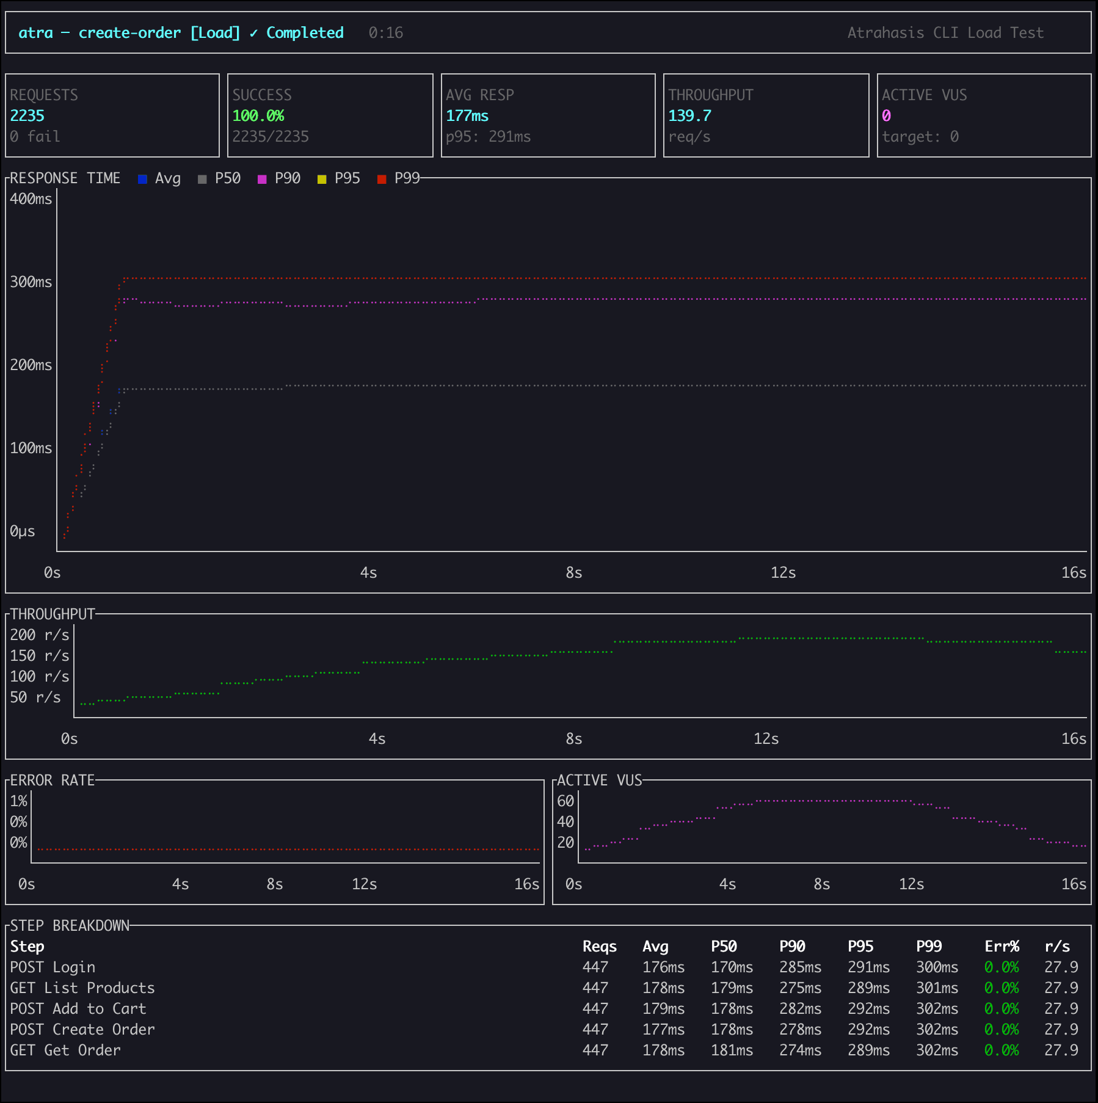Click the 'req/s' unit label
Screen dimensions: 1098x1103
tap(689, 136)
